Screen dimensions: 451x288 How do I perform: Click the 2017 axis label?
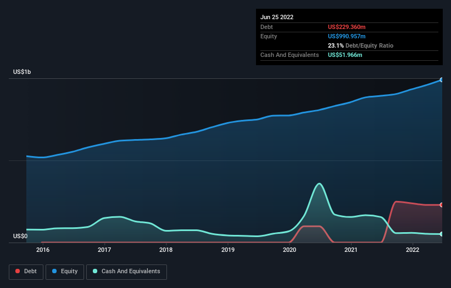pos(104,250)
